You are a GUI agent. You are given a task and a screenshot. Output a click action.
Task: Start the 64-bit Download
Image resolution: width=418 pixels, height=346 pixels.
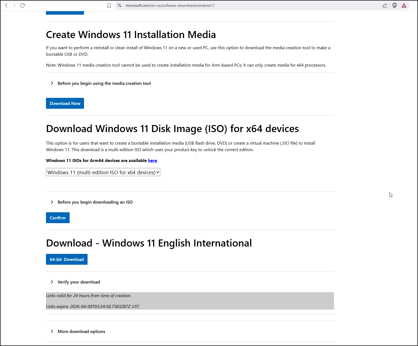tap(67, 259)
